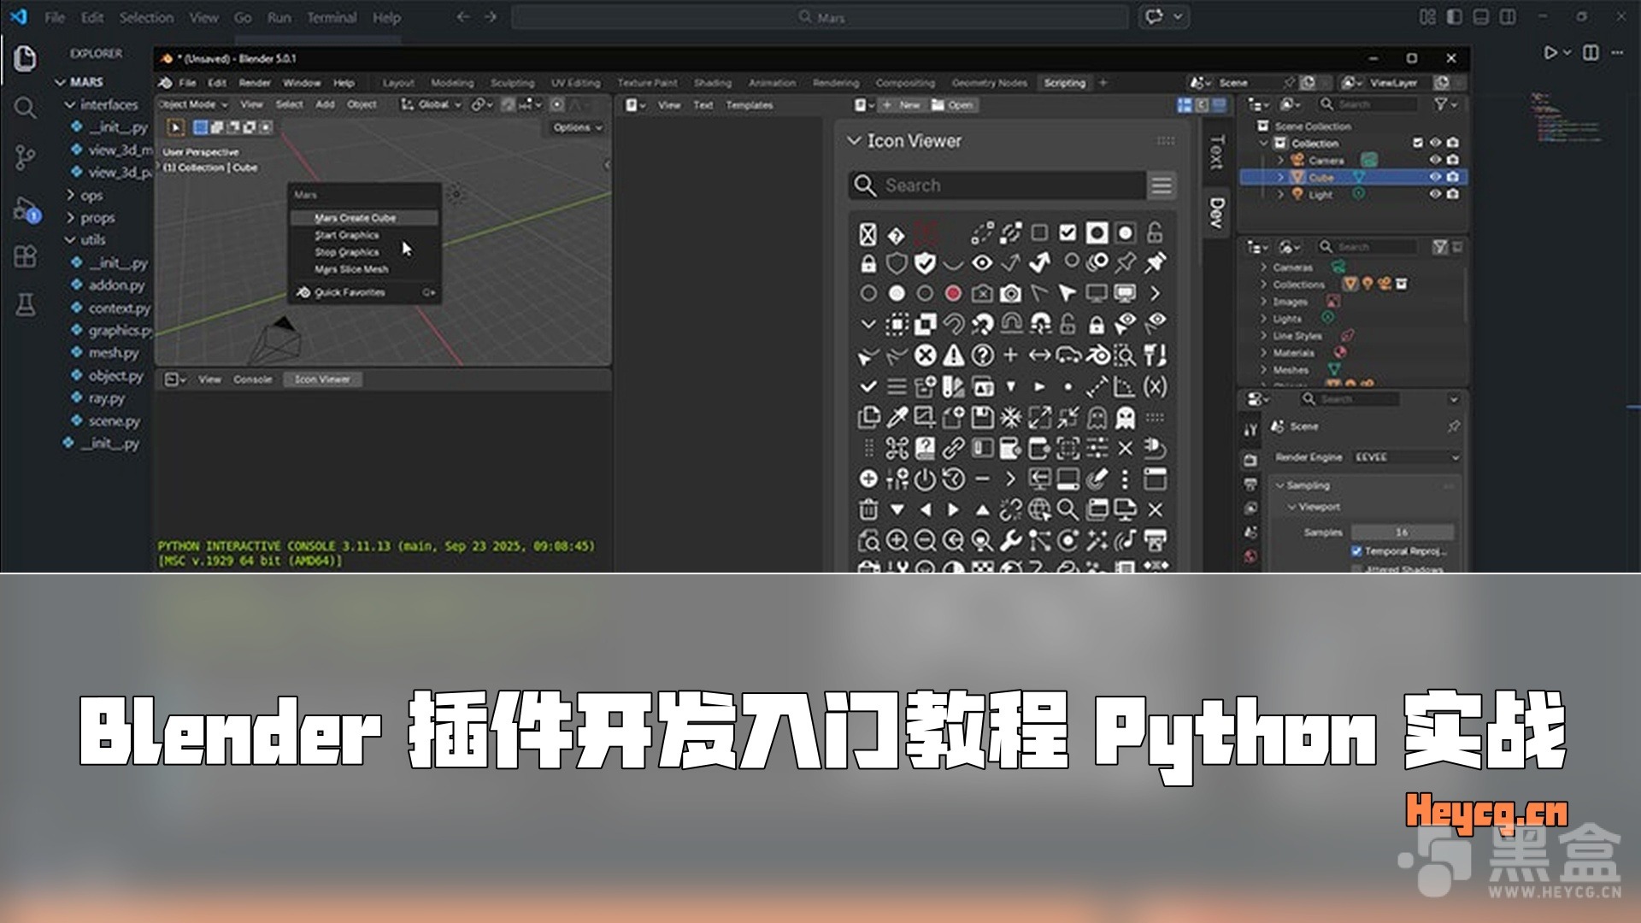
Task: Open the Global orientation dropdown
Action: pyautogui.click(x=432, y=104)
